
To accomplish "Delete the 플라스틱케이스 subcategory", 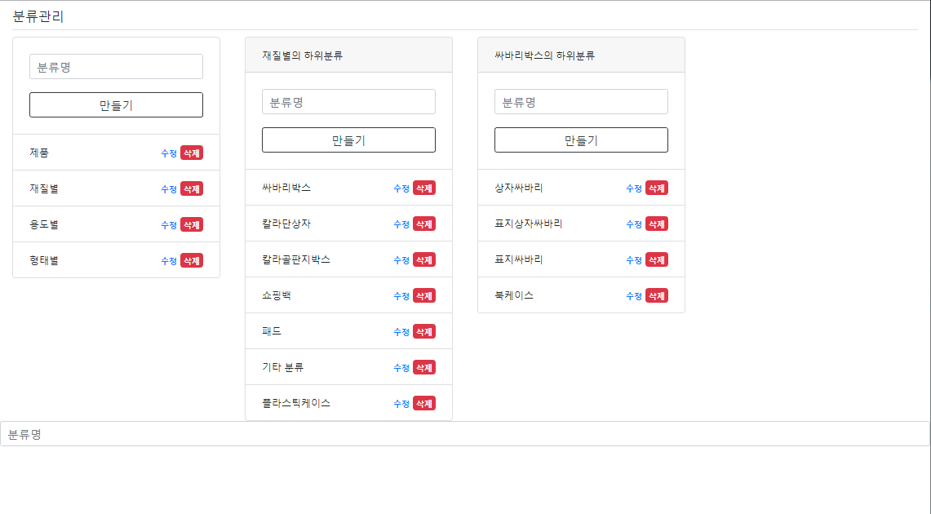I will [x=424, y=404].
